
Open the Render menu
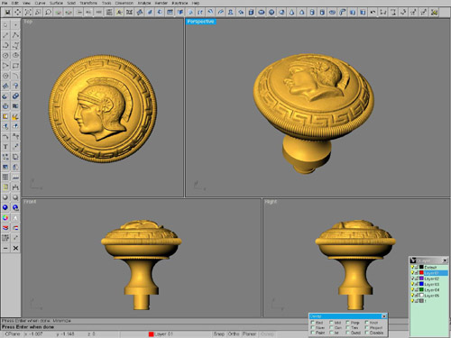(161, 3)
